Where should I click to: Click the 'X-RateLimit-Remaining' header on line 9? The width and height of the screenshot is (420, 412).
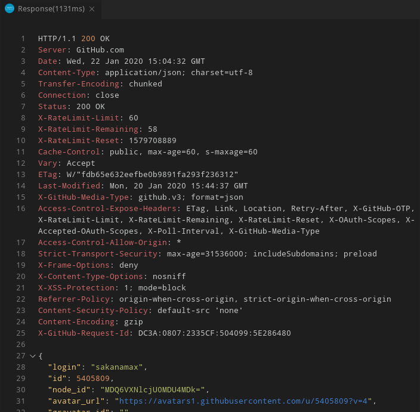pyautogui.click(x=88, y=129)
